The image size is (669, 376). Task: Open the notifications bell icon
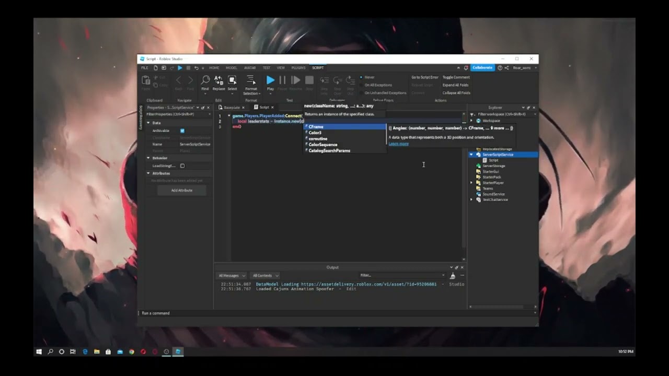[x=466, y=68]
